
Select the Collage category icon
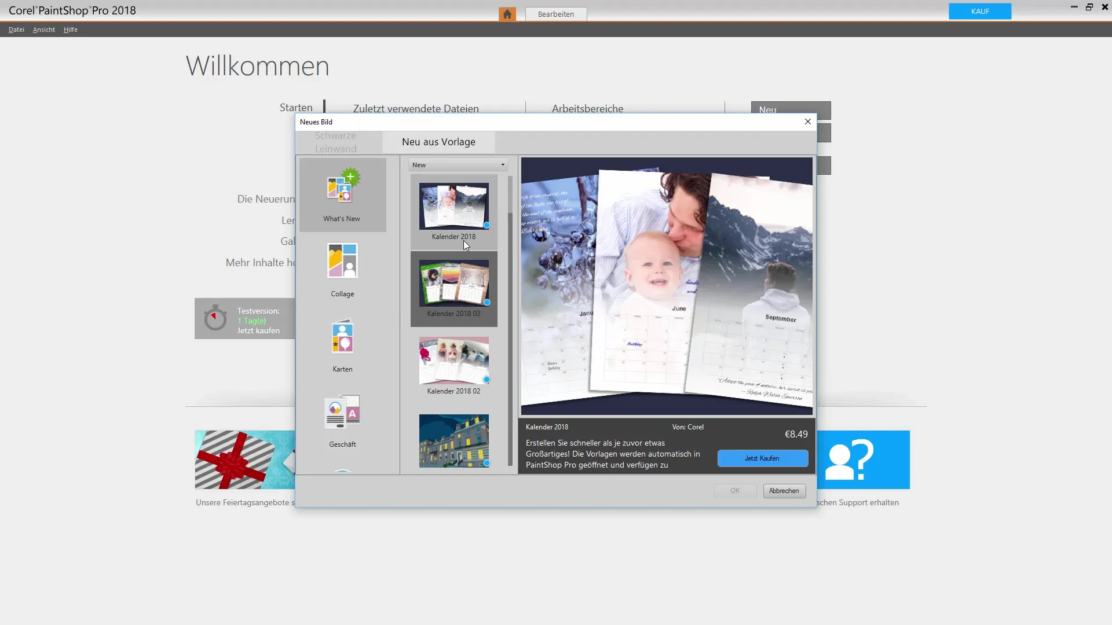pyautogui.click(x=342, y=260)
